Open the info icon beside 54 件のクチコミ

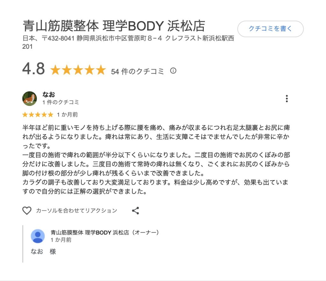tap(173, 71)
